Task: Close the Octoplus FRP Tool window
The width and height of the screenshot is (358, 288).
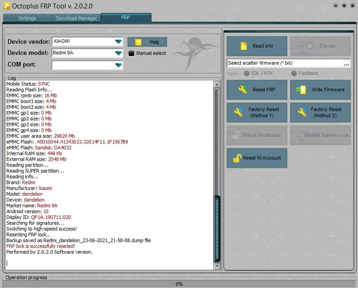Action: [x=353, y=6]
